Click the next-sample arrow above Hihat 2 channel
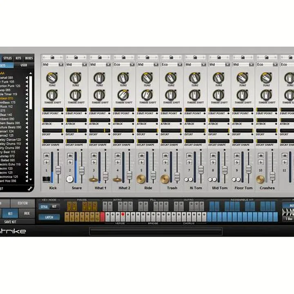 [x=132, y=58]
